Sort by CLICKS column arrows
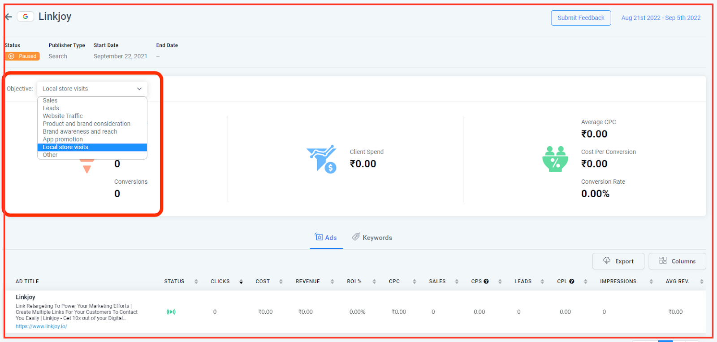 (241, 281)
